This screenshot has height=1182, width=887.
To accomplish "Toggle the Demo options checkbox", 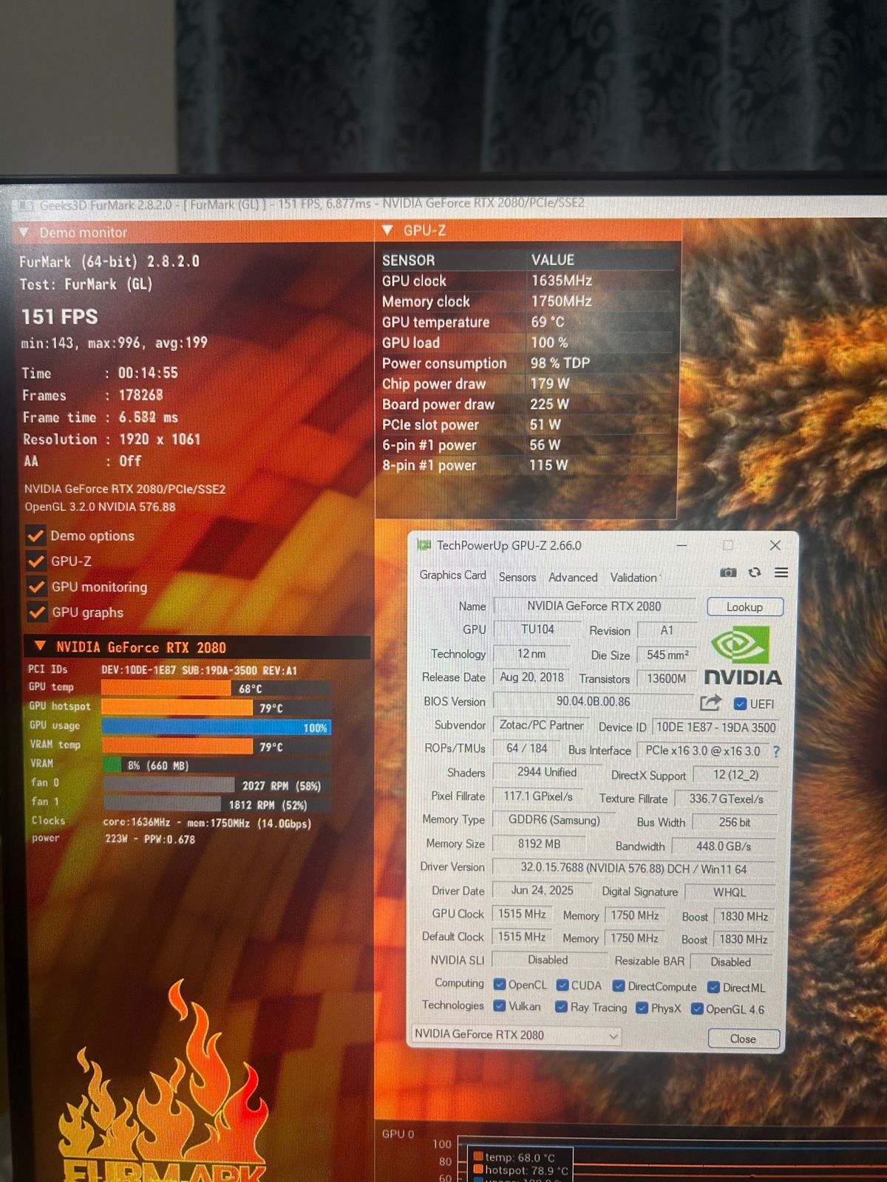I will 35,535.
